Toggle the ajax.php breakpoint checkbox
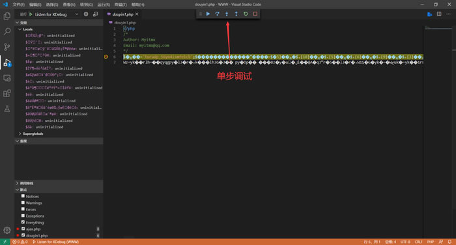Screen dimensions: 456x245 pyautogui.click(x=23, y=229)
